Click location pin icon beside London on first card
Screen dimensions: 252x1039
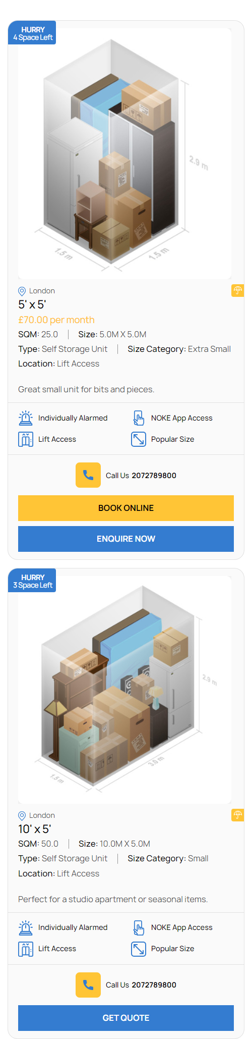(22, 291)
